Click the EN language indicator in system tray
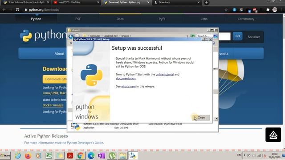285x160 pixels. 239,155
